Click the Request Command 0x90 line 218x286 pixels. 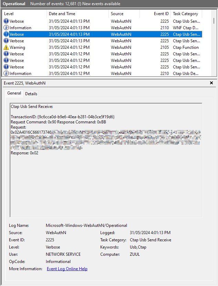click(x=59, y=122)
